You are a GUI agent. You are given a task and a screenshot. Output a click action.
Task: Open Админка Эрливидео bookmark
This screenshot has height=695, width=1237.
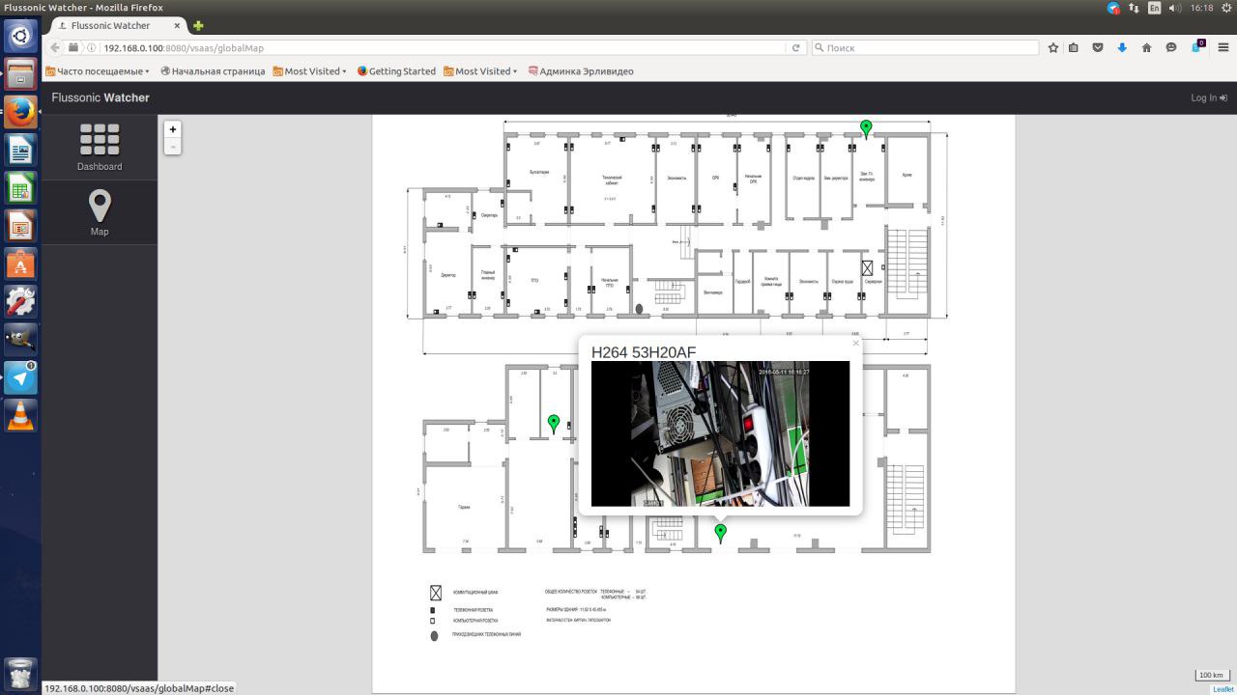coord(581,70)
